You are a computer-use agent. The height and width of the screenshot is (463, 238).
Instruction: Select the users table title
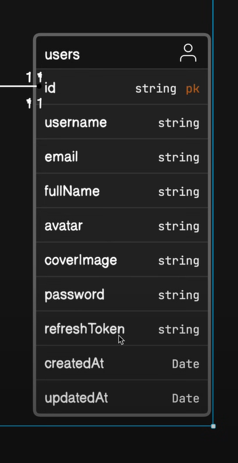62,55
